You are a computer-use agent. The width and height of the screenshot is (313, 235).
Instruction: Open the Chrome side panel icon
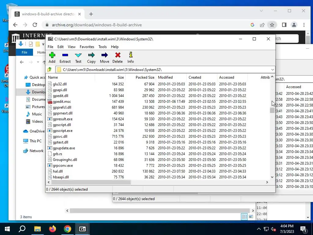(284, 25)
